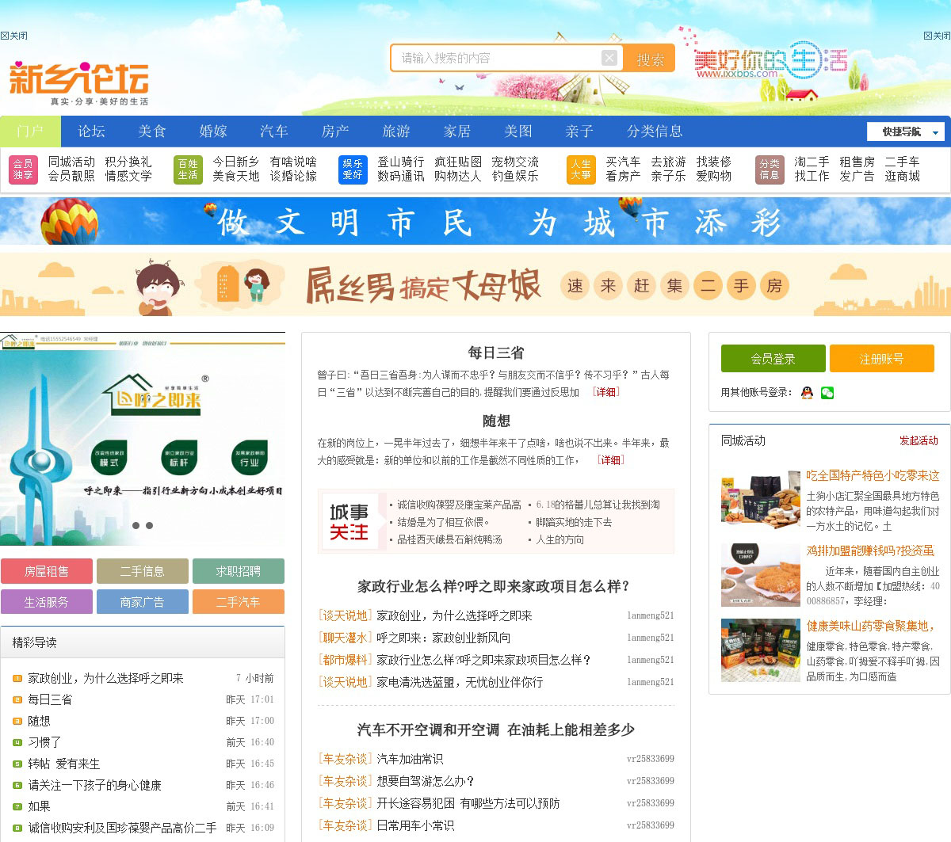Open the snack products activity thumbnail
The image size is (951, 842).
tap(761, 500)
